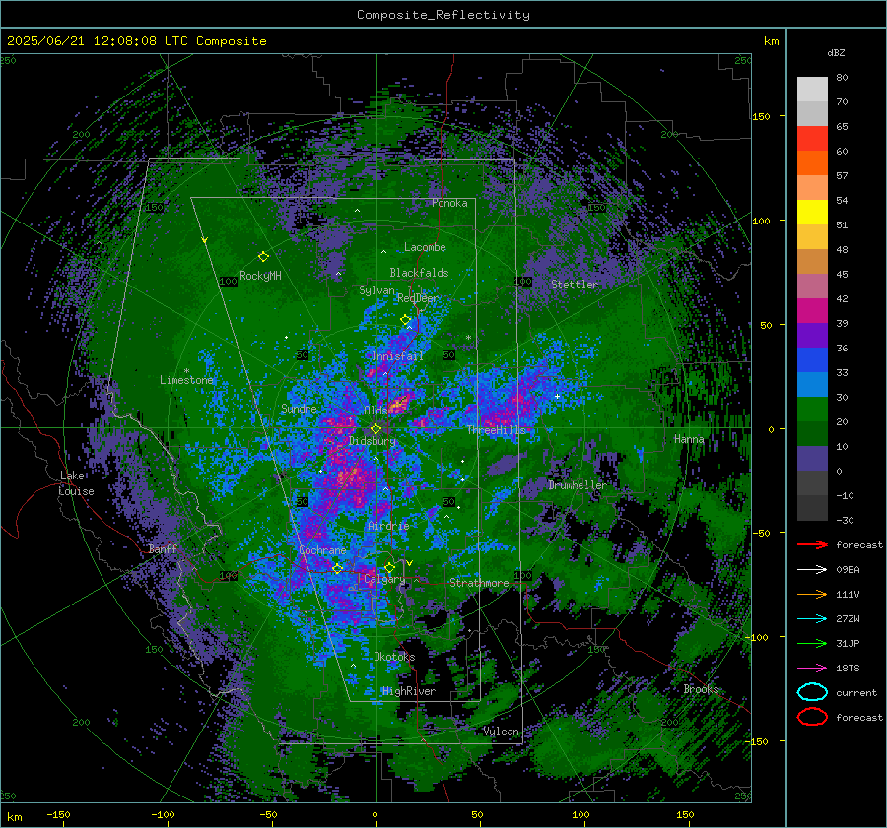Click the Sundre label
Viewport: 887px width, 828px height.
(x=299, y=408)
